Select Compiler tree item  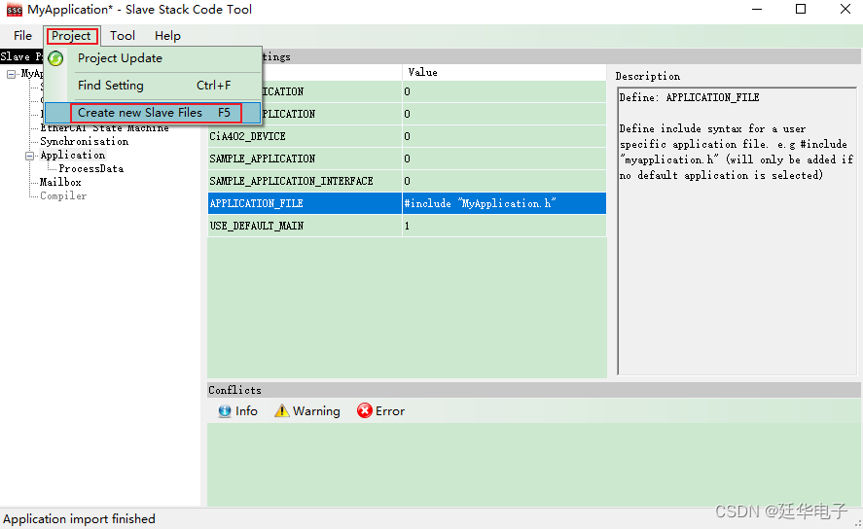coord(63,195)
